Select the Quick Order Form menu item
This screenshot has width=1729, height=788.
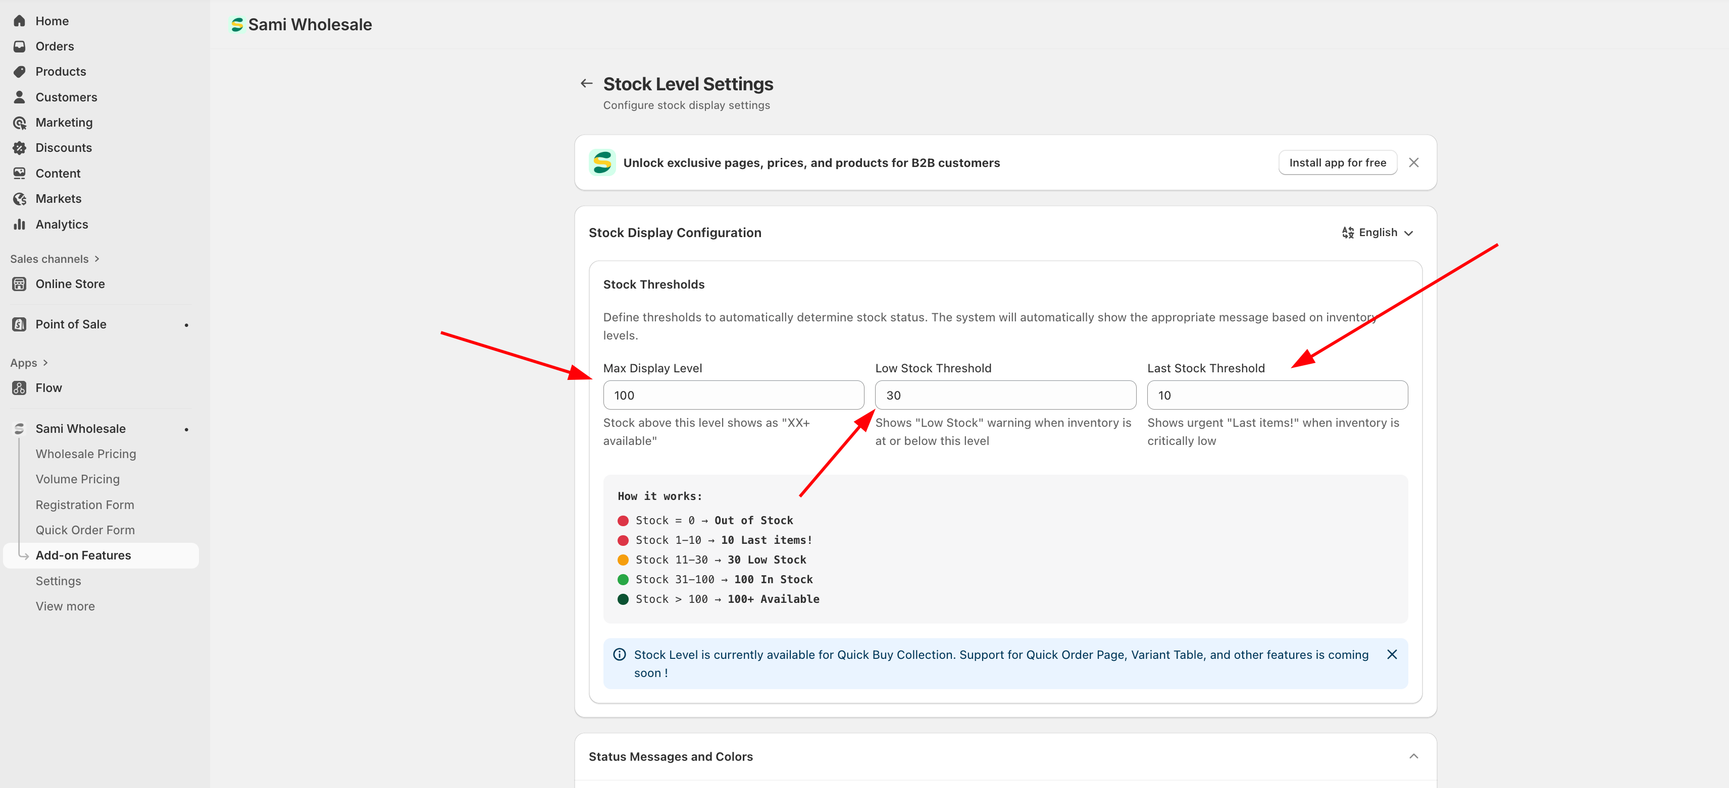point(85,530)
